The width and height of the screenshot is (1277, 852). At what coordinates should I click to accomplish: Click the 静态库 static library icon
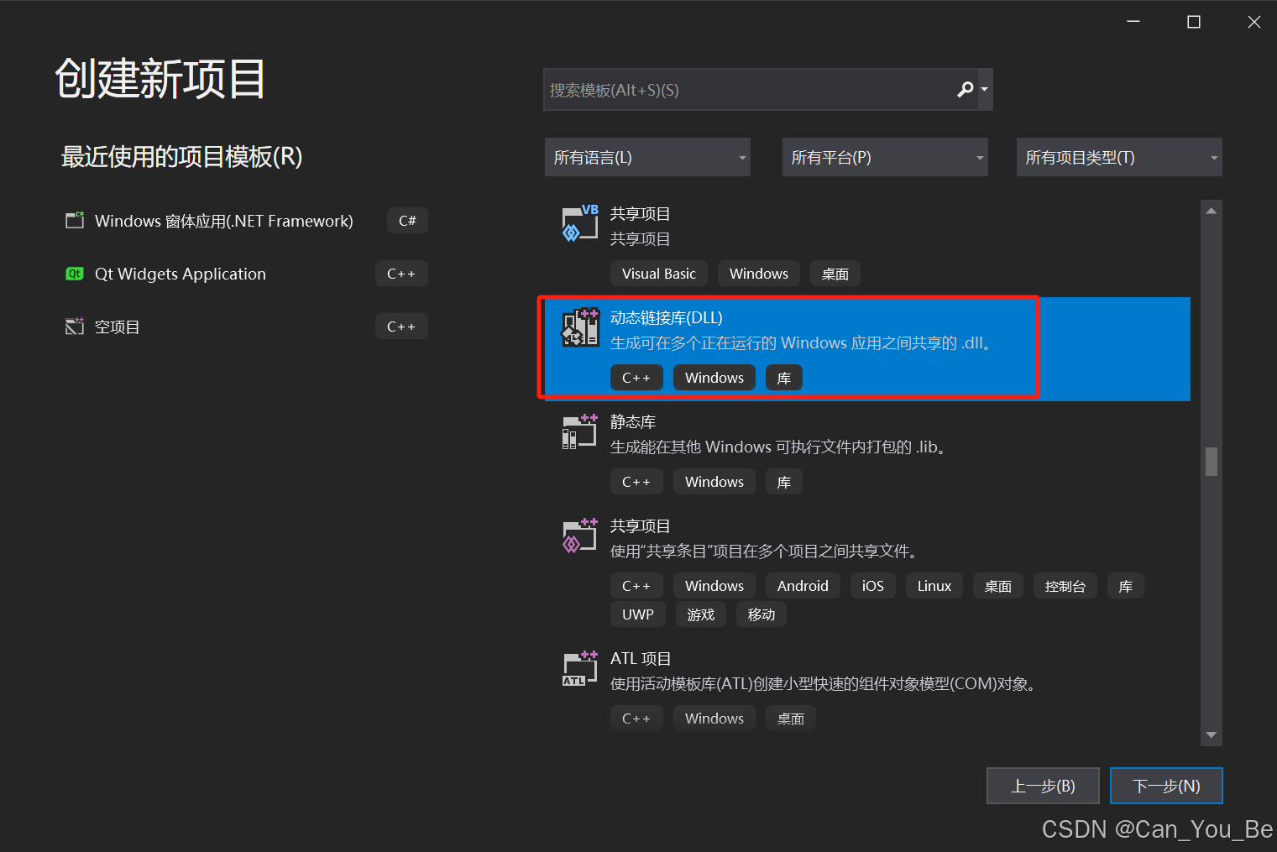click(579, 431)
